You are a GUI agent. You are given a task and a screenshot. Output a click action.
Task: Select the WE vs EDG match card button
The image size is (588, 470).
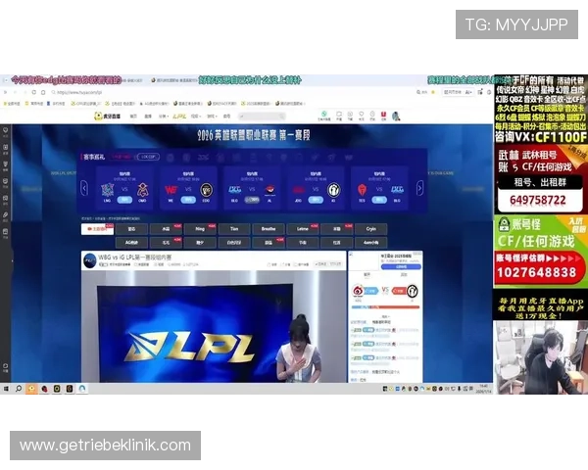coord(188,200)
